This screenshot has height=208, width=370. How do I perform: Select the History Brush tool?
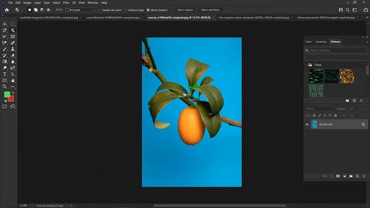click(x=5, y=55)
